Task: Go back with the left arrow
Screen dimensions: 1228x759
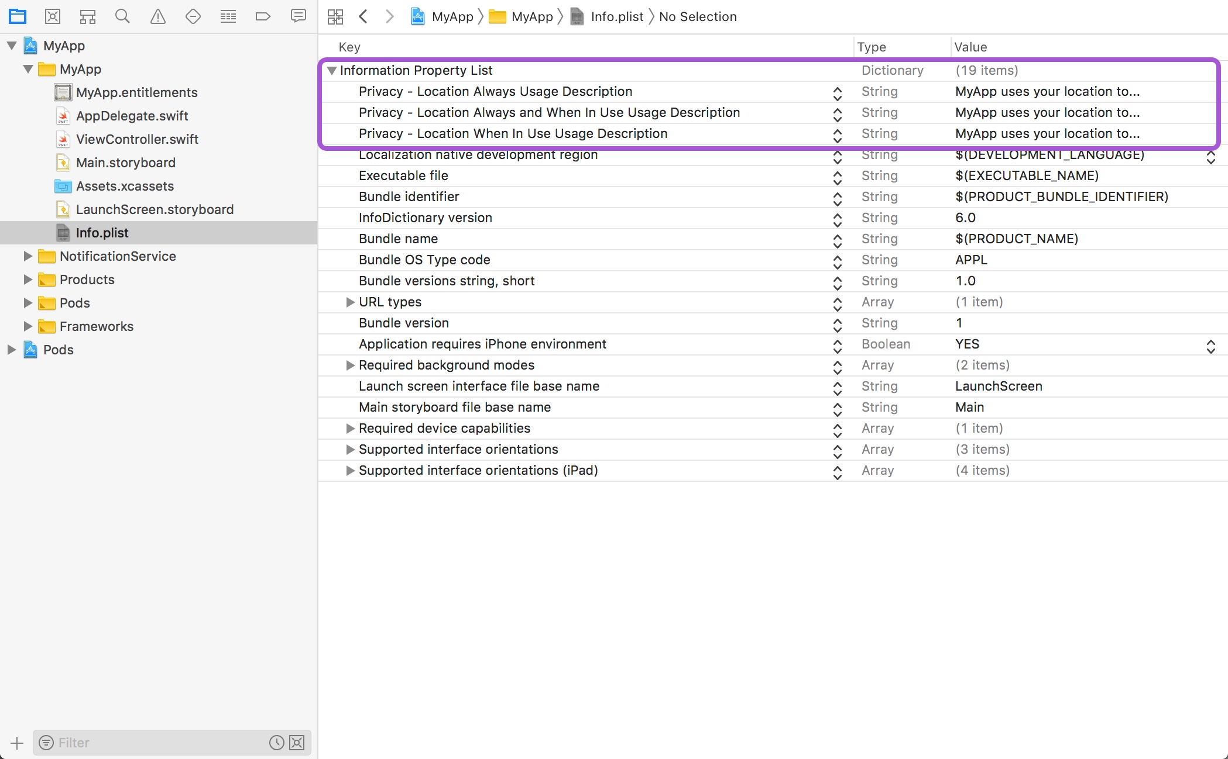Action: point(363,16)
